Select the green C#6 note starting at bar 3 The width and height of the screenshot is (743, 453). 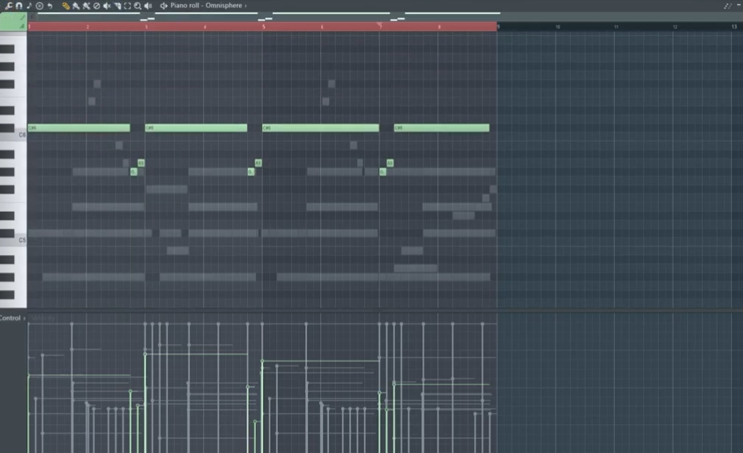point(196,128)
